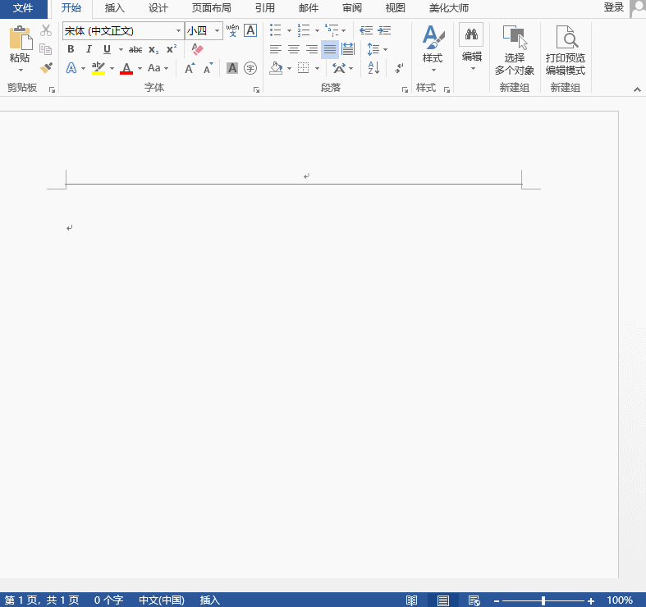Click the Sort A-Z icon
Image resolution: width=646 pixels, height=607 pixels.
click(x=374, y=68)
